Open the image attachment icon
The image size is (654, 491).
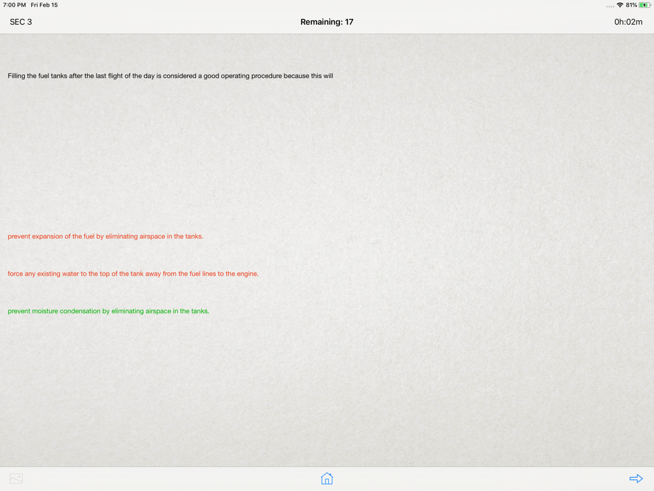pyautogui.click(x=16, y=479)
